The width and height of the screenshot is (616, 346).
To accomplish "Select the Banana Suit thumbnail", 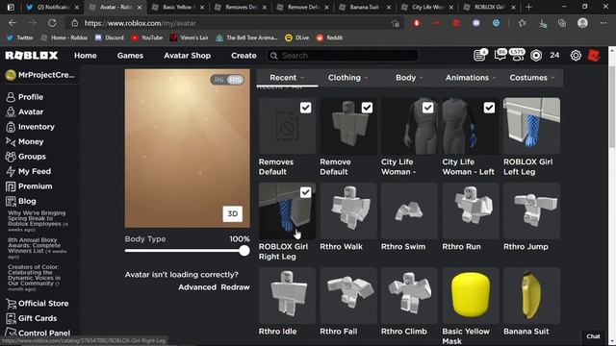I will (532, 295).
